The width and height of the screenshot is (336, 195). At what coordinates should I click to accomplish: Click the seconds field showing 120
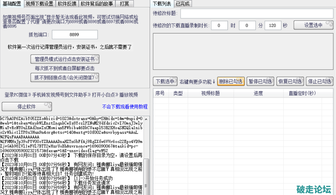click(273, 26)
